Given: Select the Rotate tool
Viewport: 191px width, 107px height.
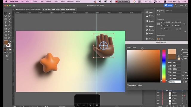Looking at the screenshot, I should tap(10, 23).
